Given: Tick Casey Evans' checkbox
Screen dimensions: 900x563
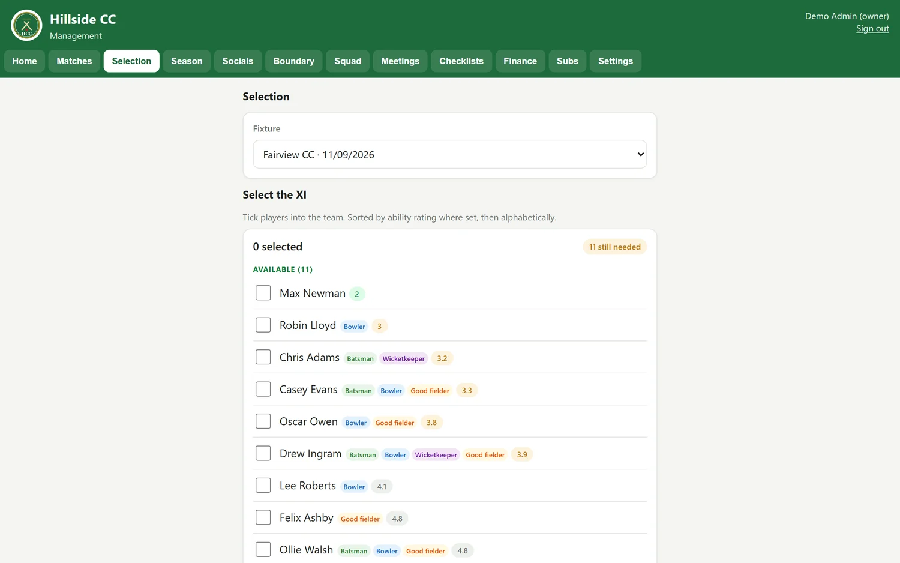Looking at the screenshot, I should point(263,389).
